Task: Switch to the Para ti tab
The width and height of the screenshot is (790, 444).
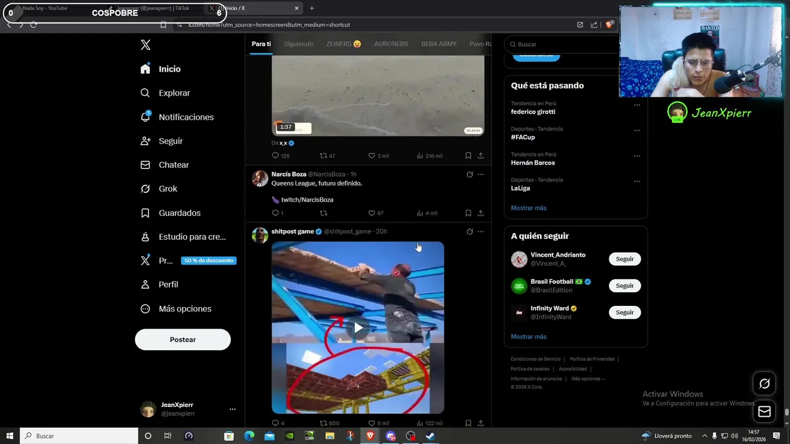Action: 261,44
